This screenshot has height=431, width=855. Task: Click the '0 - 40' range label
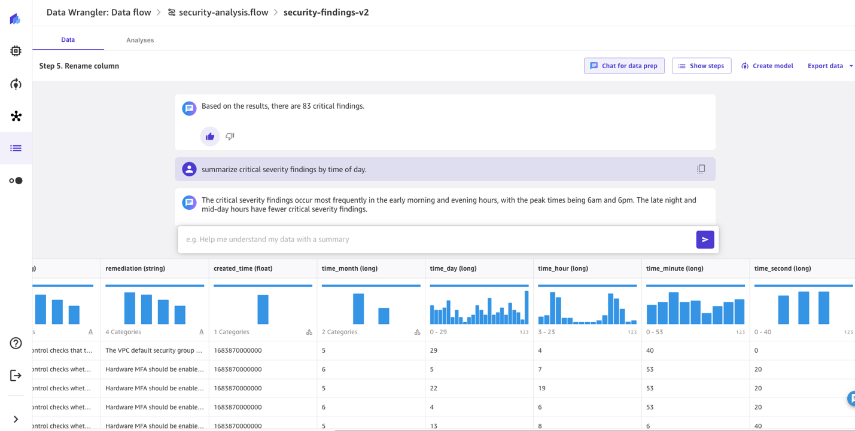(x=763, y=332)
